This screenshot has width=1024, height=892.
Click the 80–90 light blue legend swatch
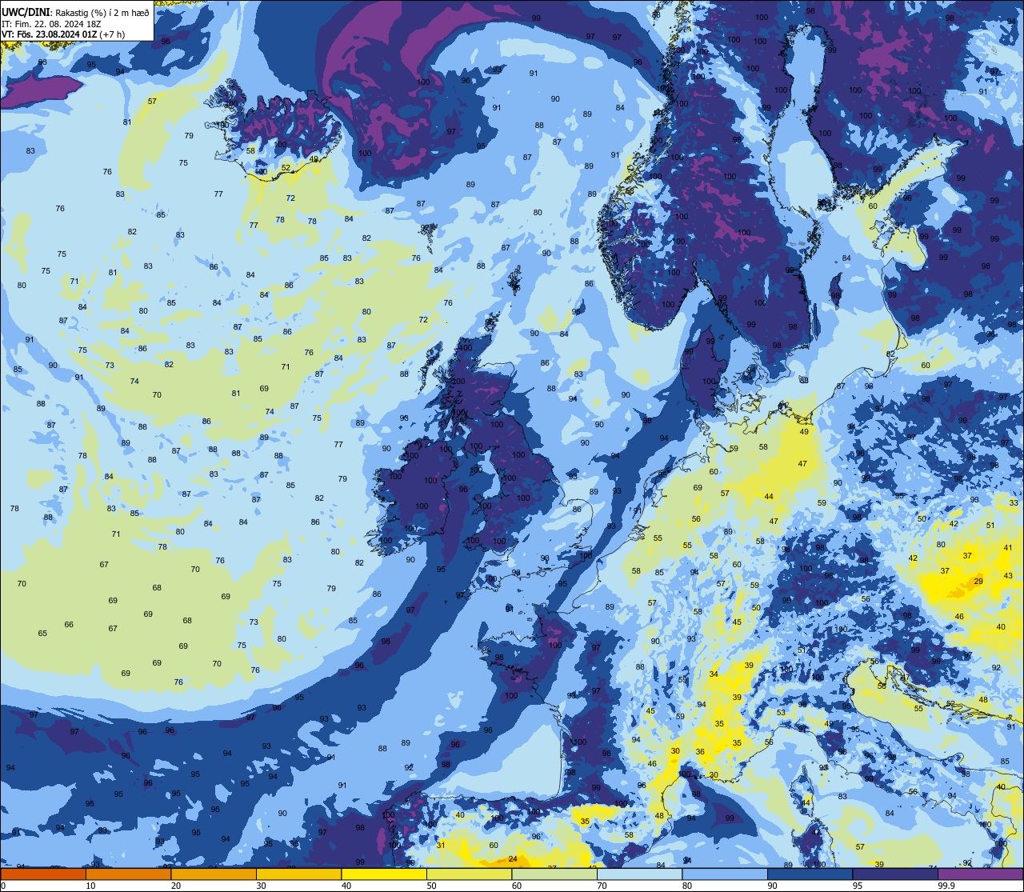725,874
